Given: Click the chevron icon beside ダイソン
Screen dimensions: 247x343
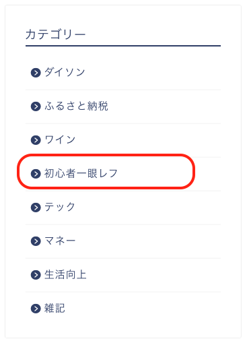Looking at the screenshot, I should [x=36, y=73].
